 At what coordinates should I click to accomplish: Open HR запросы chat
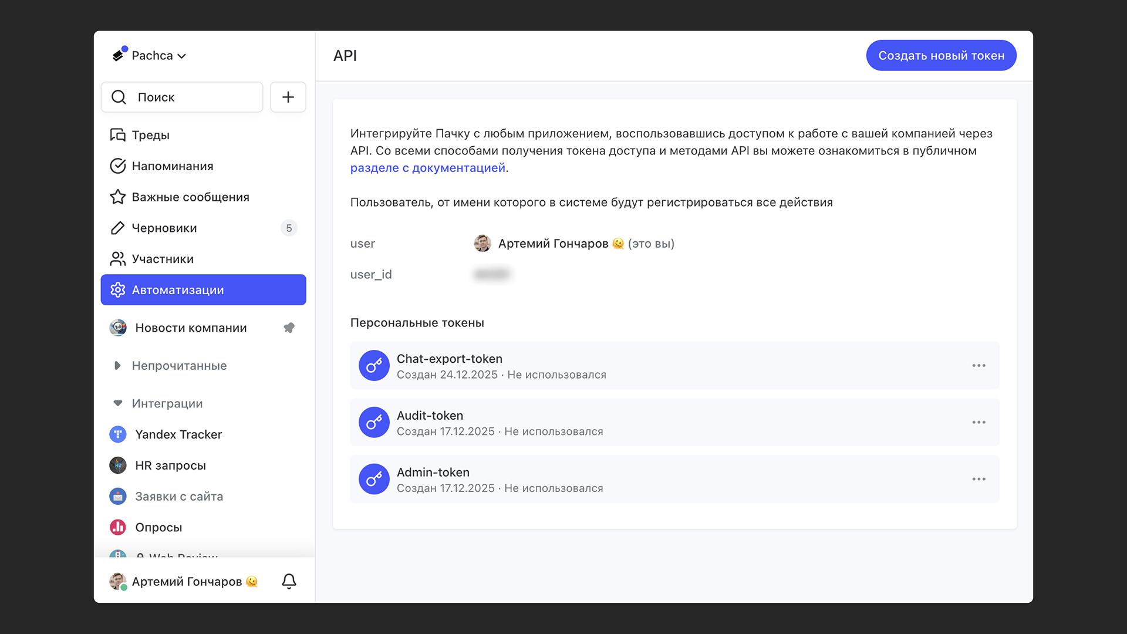coord(170,466)
